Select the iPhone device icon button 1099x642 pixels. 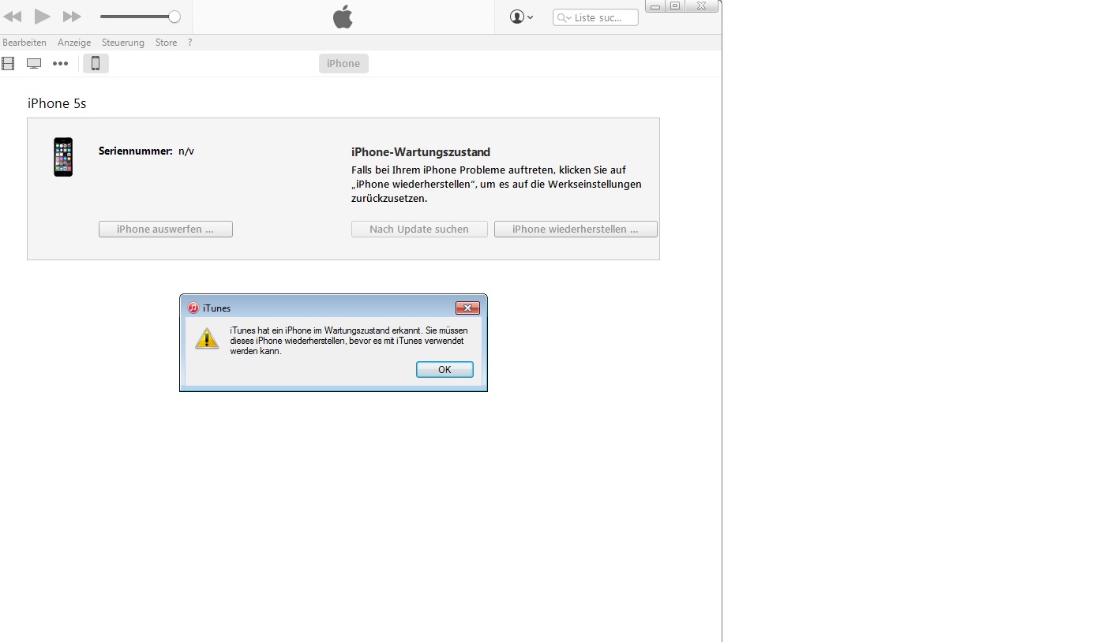[x=96, y=64]
